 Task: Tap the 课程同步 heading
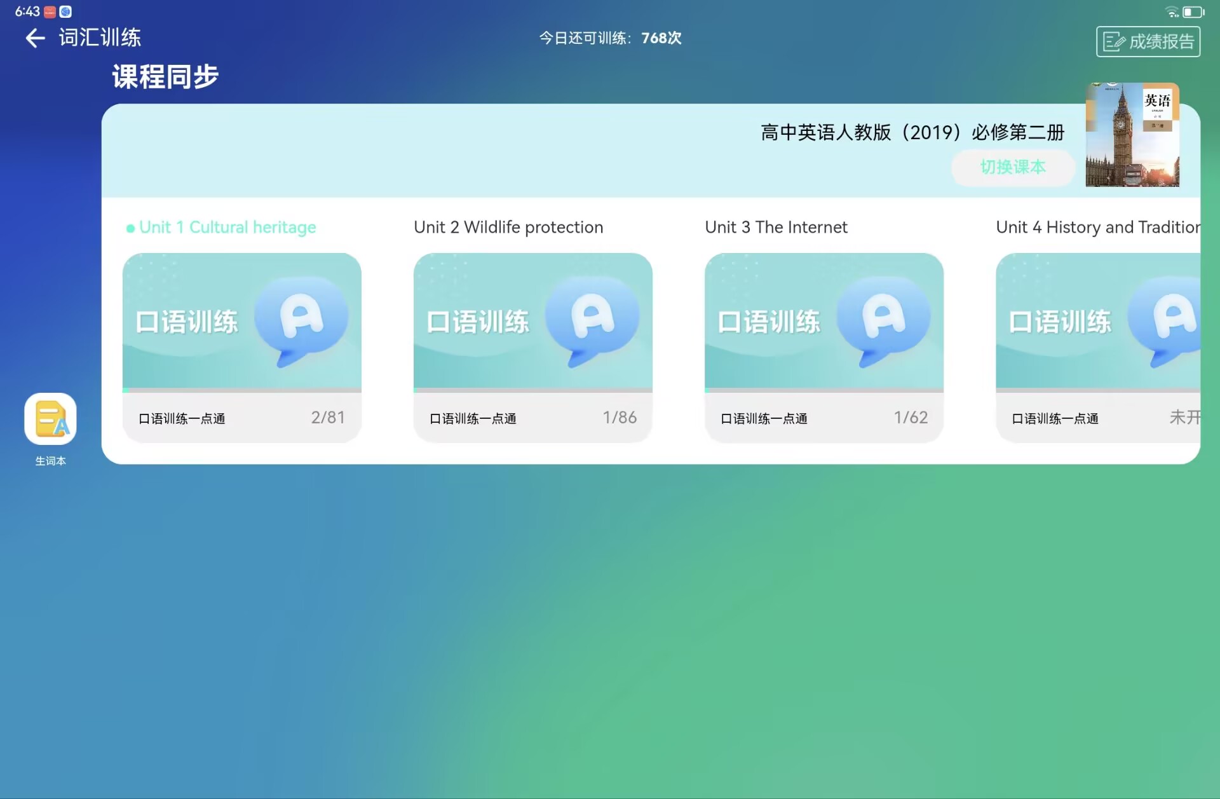[x=165, y=76]
